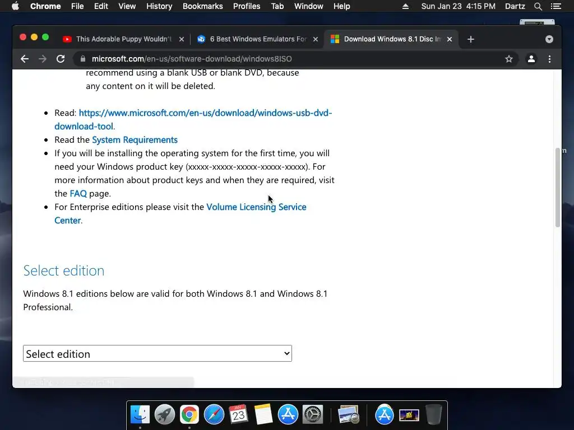The height and width of the screenshot is (430, 574).
Task: Open the Tab menu
Action: (277, 6)
